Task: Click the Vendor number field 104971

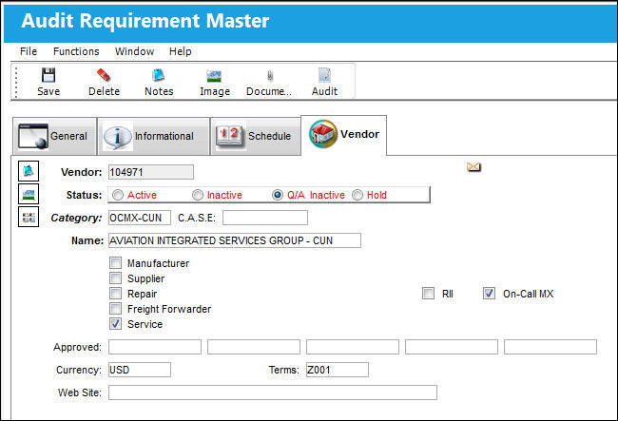Action: click(x=151, y=172)
